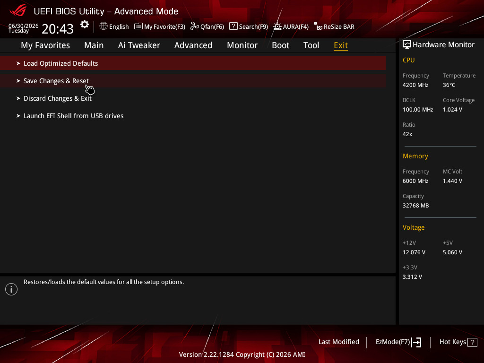Click the AURA lighting icon
Image resolution: width=484 pixels, height=363 pixels.
tap(277, 26)
